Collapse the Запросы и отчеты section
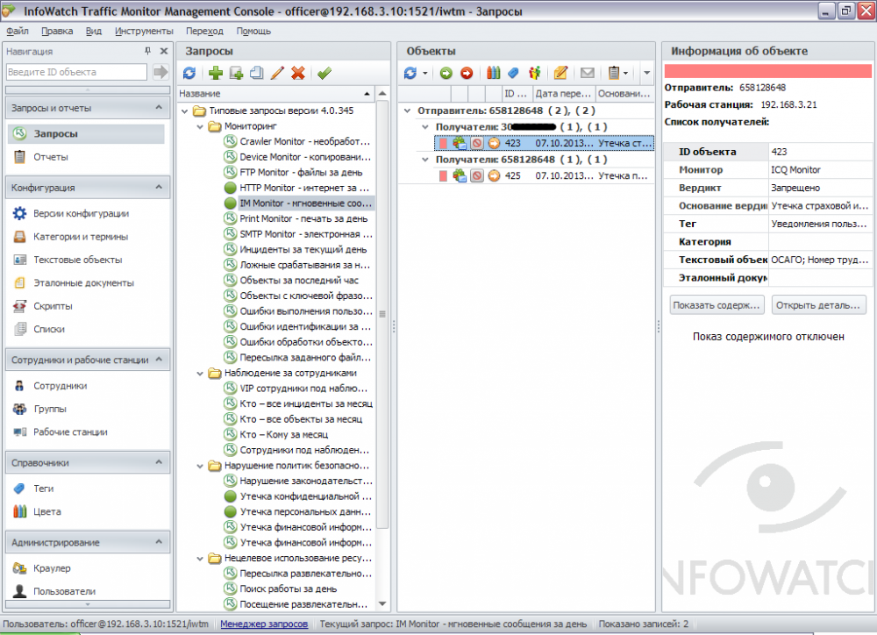Screen dimensions: 877x635 (159, 107)
